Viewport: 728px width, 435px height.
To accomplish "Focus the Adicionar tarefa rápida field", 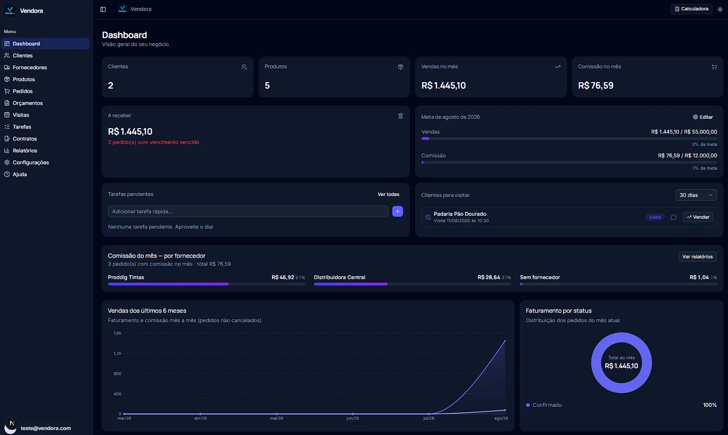I will (248, 211).
